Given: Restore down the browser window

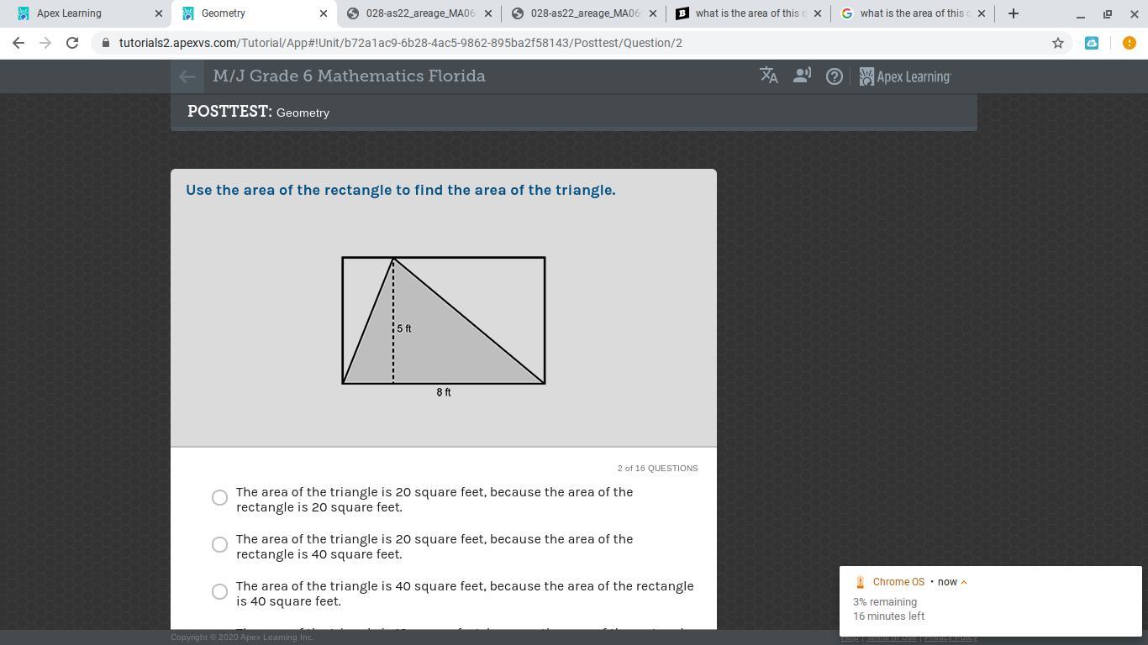Looking at the screenshot, I should [1108, 13].
